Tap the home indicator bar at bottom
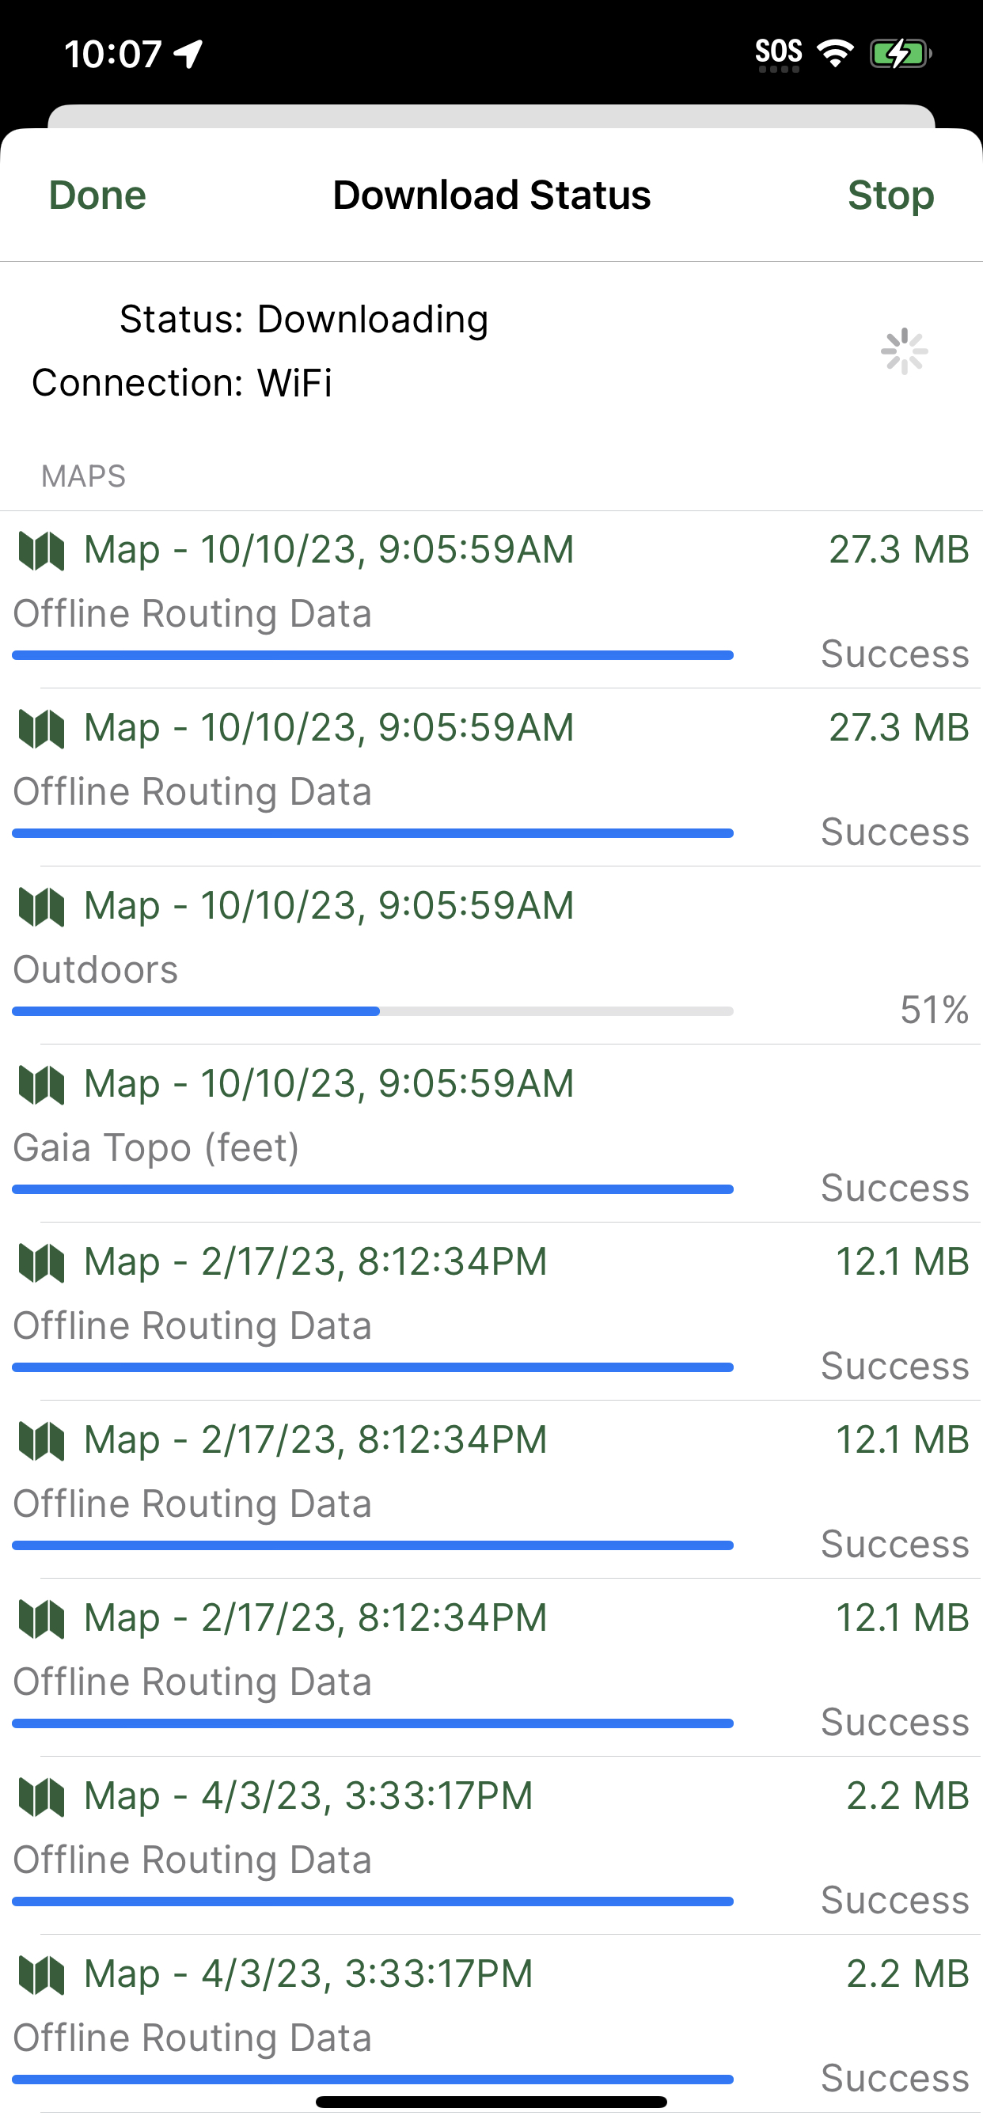The height and width of the screenshot is (2127, 983). [x=491, y=2102]
